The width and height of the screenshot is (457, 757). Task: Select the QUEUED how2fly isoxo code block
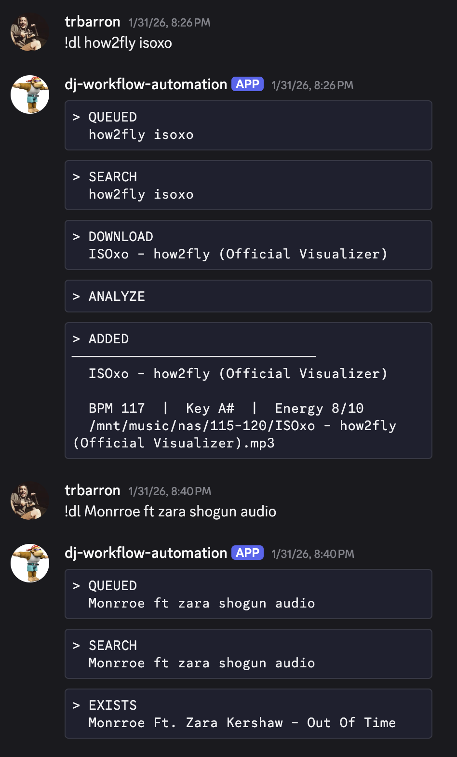(248, 125)
